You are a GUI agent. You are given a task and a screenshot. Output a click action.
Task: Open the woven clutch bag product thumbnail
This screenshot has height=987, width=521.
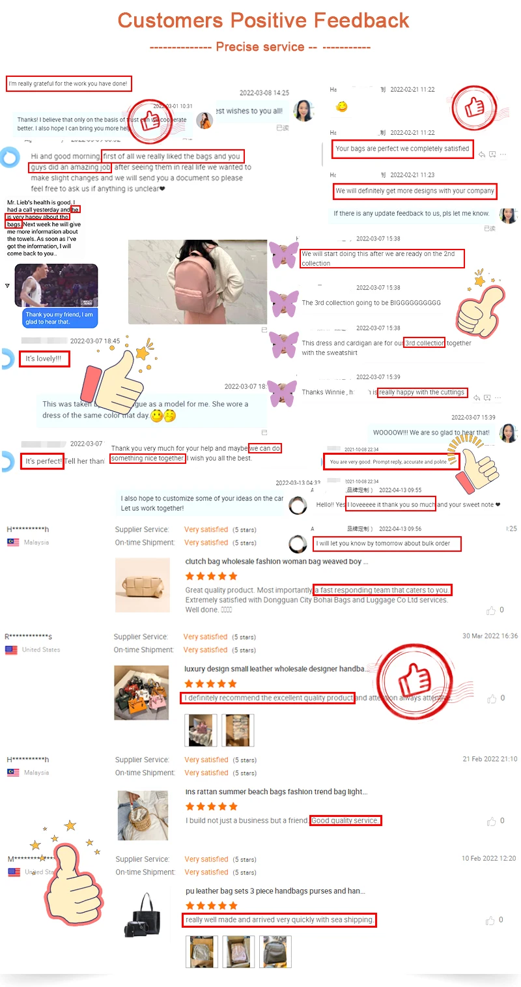[142, 584]
